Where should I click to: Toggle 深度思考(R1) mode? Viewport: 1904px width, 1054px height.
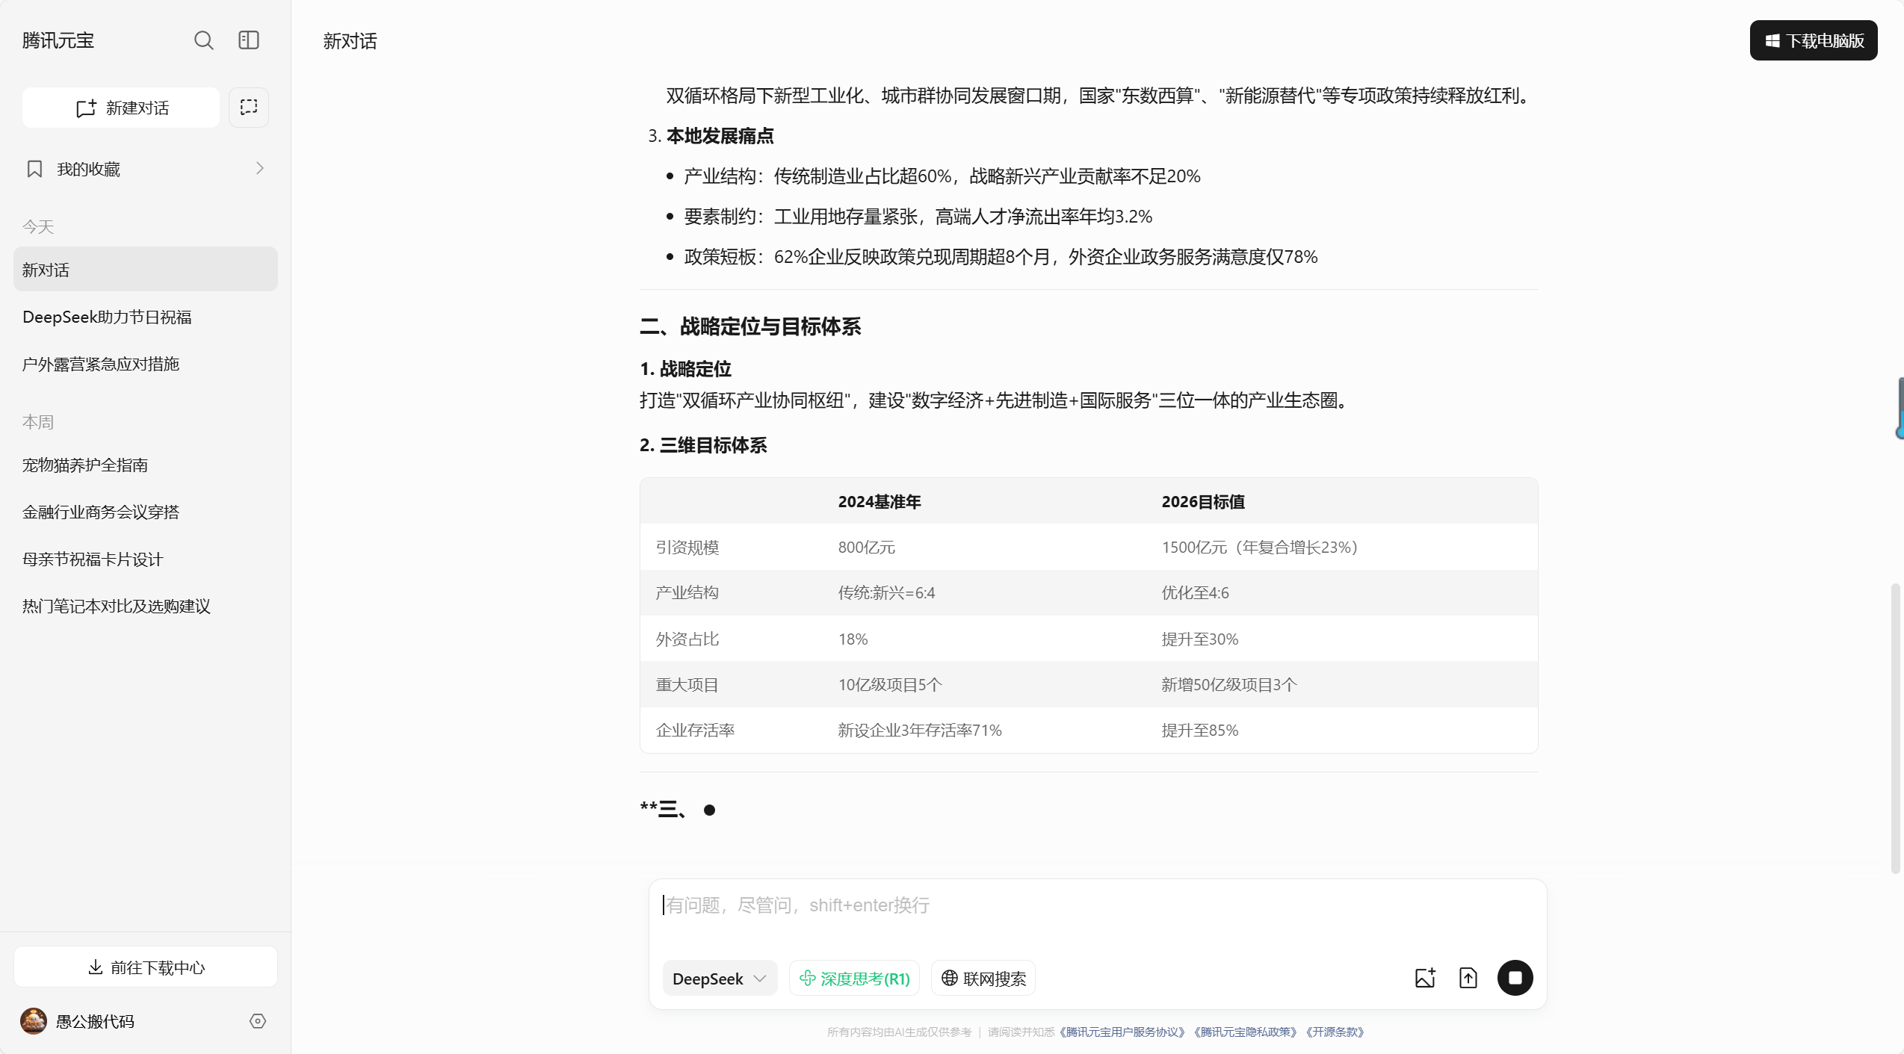click(x=855, y=979)
